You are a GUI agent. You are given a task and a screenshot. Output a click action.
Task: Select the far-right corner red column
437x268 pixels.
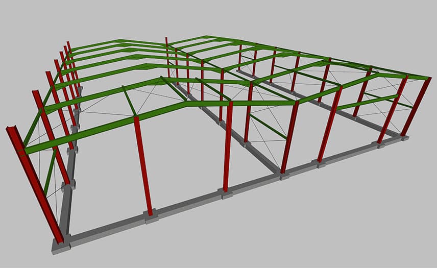417,106
